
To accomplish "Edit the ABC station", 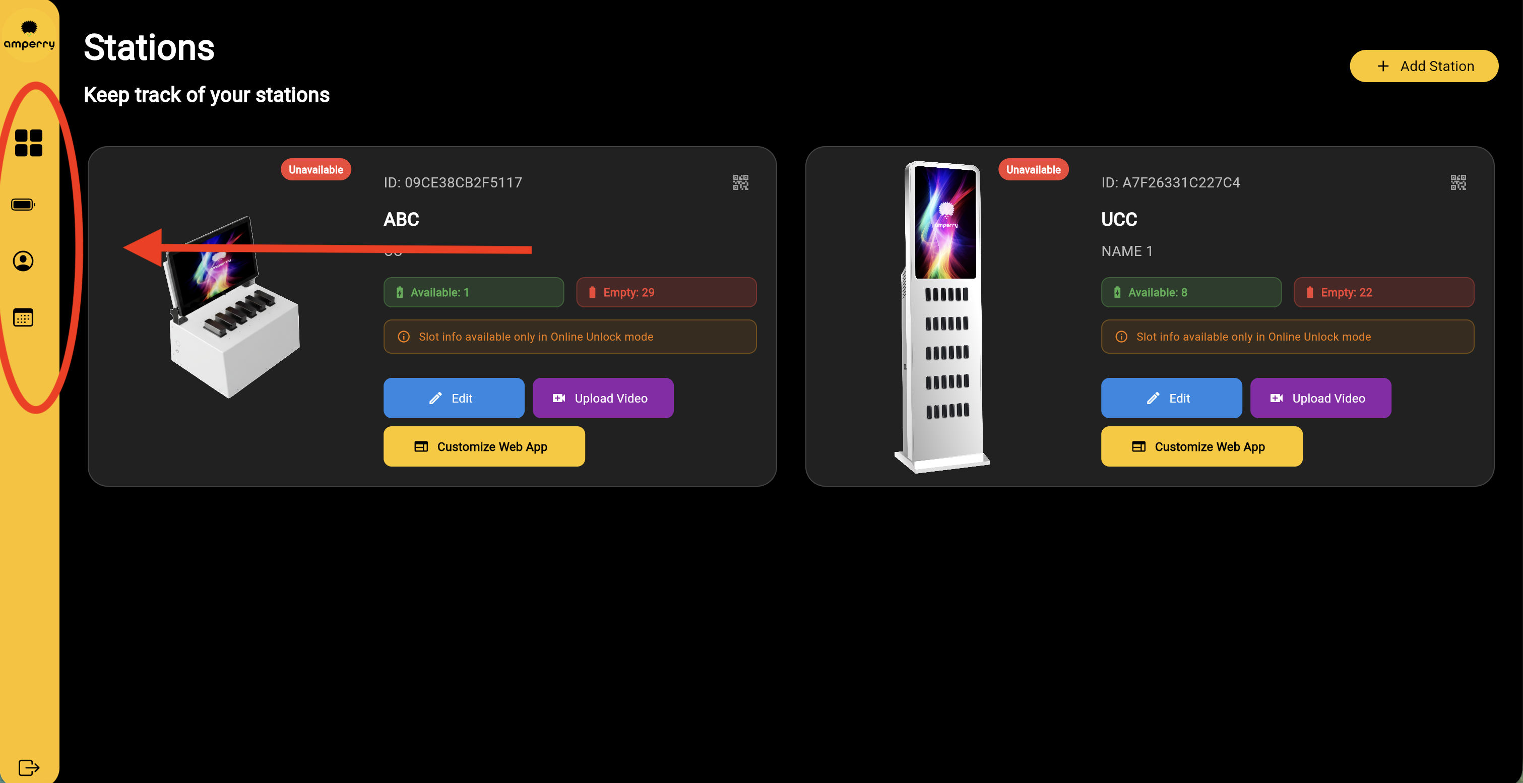I will pyautogui.click(x=454, y=398).
